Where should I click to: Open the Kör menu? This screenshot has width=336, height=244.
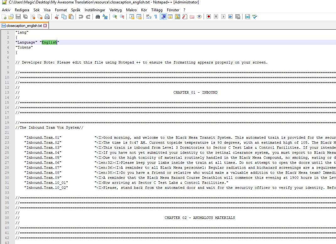pyautogui.click(x=144, y=10)
